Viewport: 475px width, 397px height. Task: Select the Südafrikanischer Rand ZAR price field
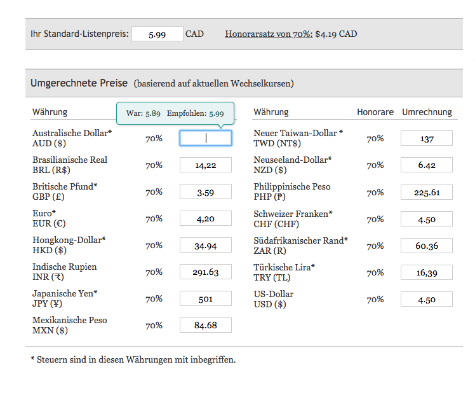click(x=426, y=246)
